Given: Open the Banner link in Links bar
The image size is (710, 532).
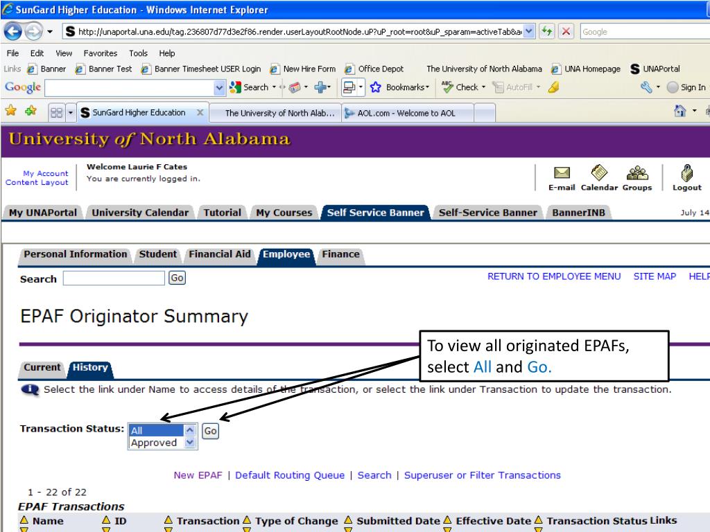Looking at the screenshot, I should point(46,69).
